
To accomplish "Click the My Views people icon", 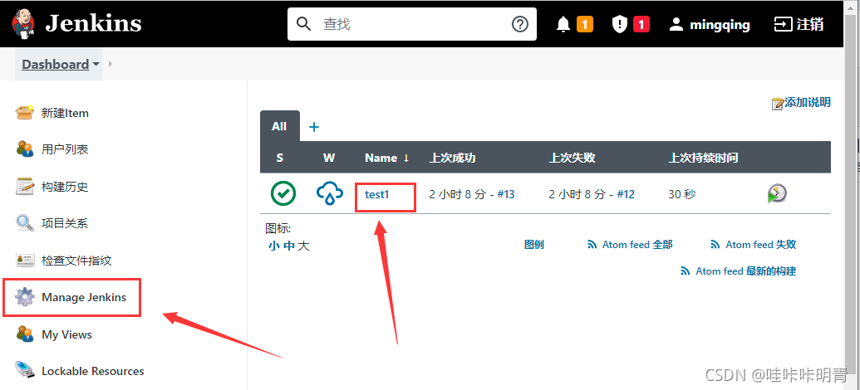I will (25, 334).
